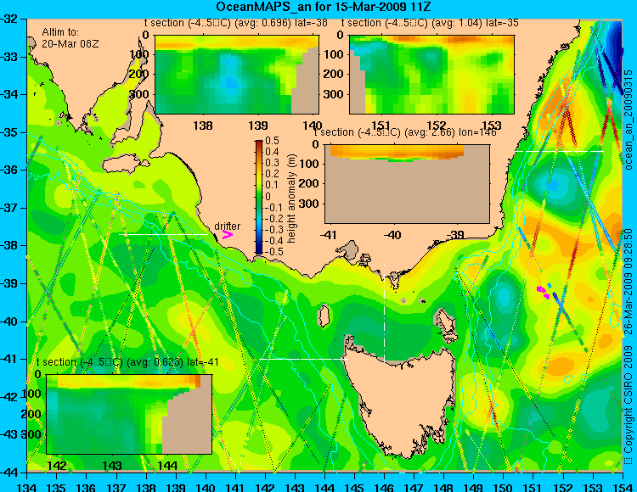The width and height of the screenshot is (637, 492).
Task: Click the 't section (avg: 0.623) lat=-41' heading
Action: click(127, 362)
